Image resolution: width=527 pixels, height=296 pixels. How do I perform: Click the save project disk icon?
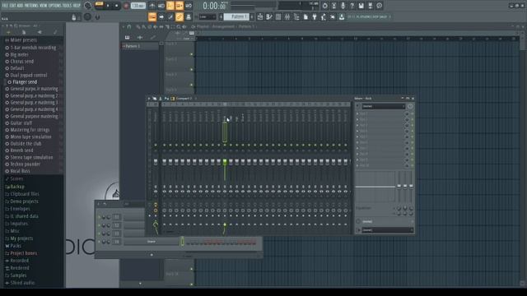pyautogui.click(x=361, y=6)
